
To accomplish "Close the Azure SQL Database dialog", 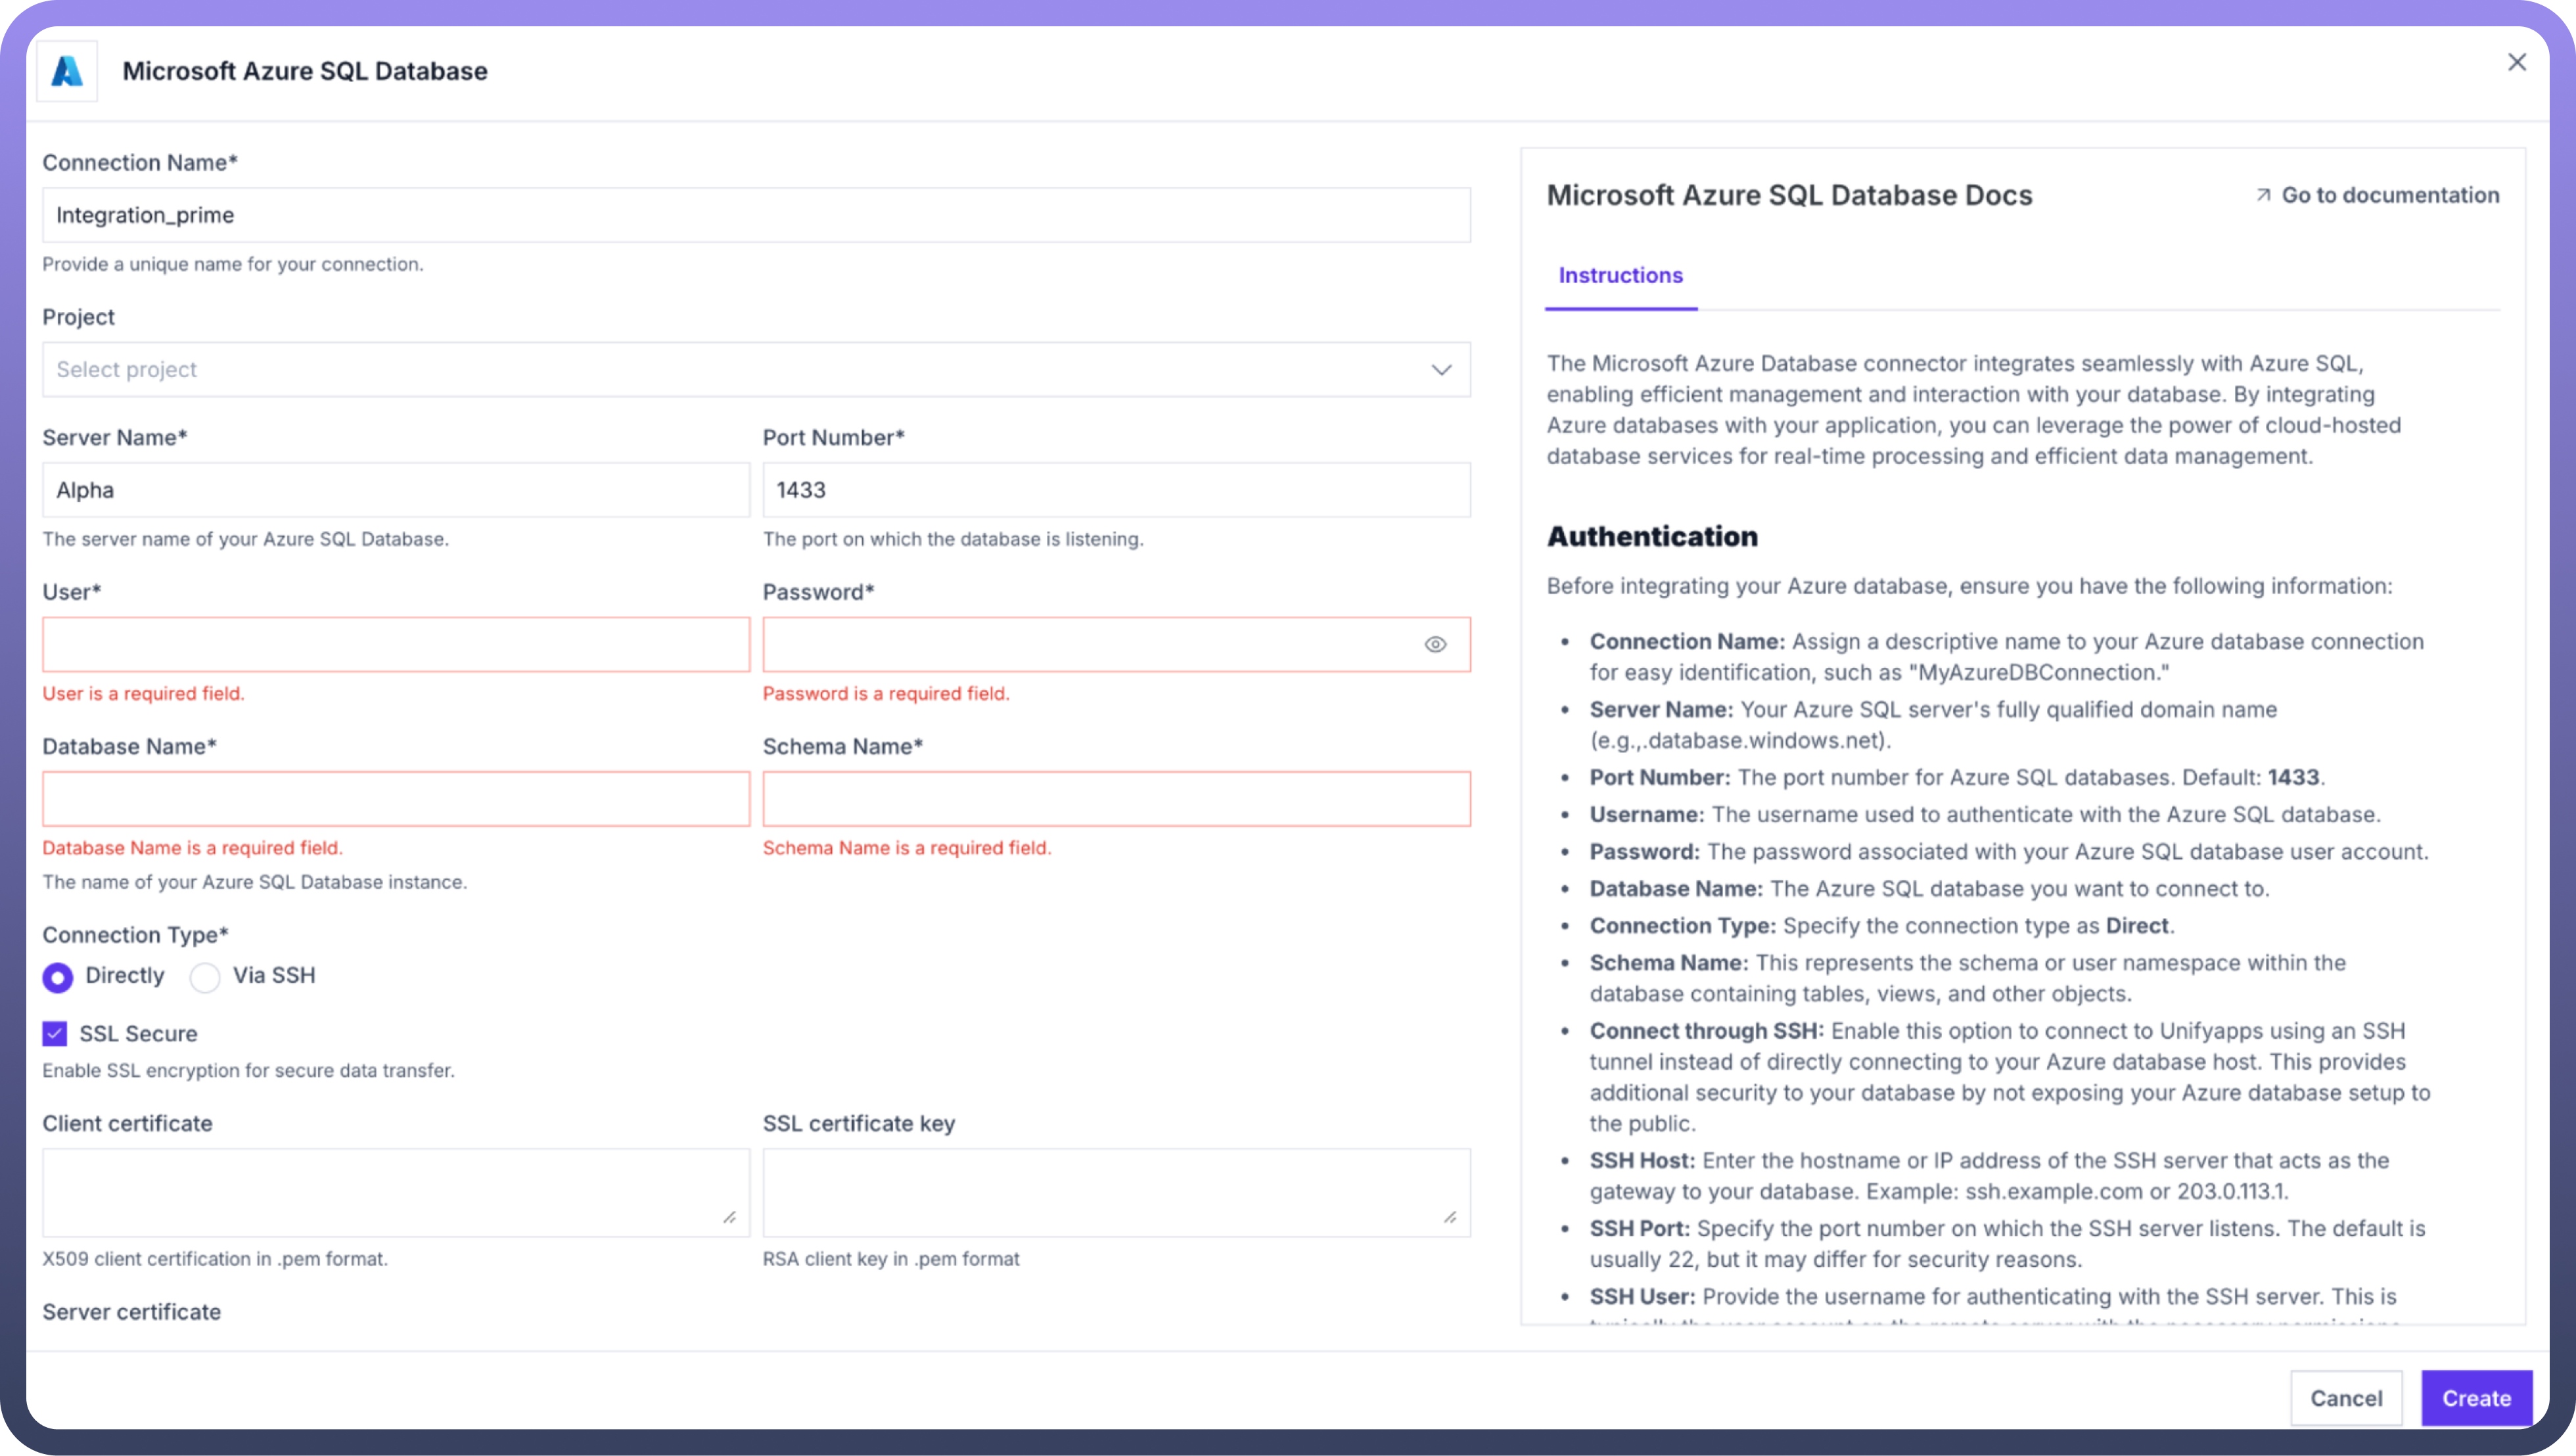I will coord(2516,62).
